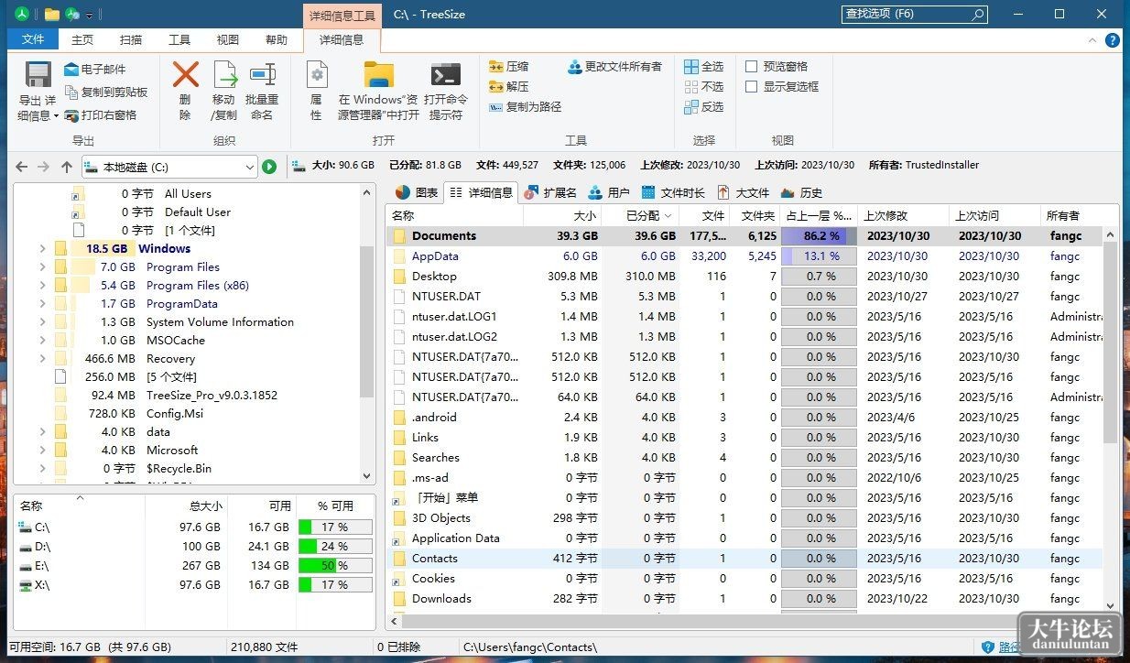Click 在 Windows 资源管理器中打开 icon
Image resolution: width=1130 pixels, height=663 pixels.
[x=378, y=74]
